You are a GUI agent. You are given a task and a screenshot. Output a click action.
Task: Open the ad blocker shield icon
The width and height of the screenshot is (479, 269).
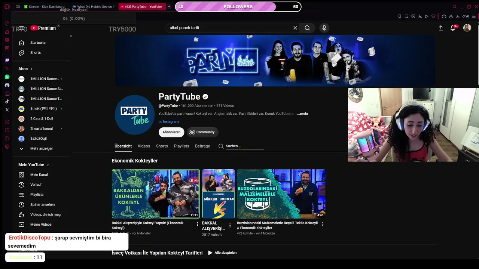[x=413, y=16]
